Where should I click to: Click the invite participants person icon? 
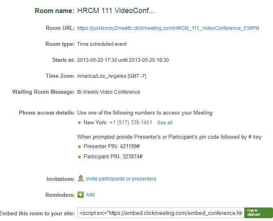point(81,178)
